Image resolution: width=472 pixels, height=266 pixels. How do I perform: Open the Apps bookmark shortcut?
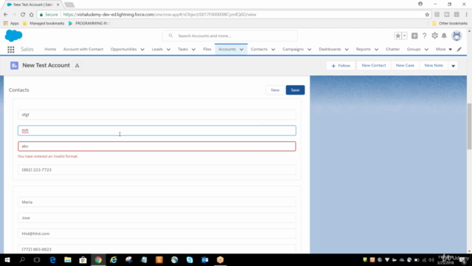[x=11, y=23]
